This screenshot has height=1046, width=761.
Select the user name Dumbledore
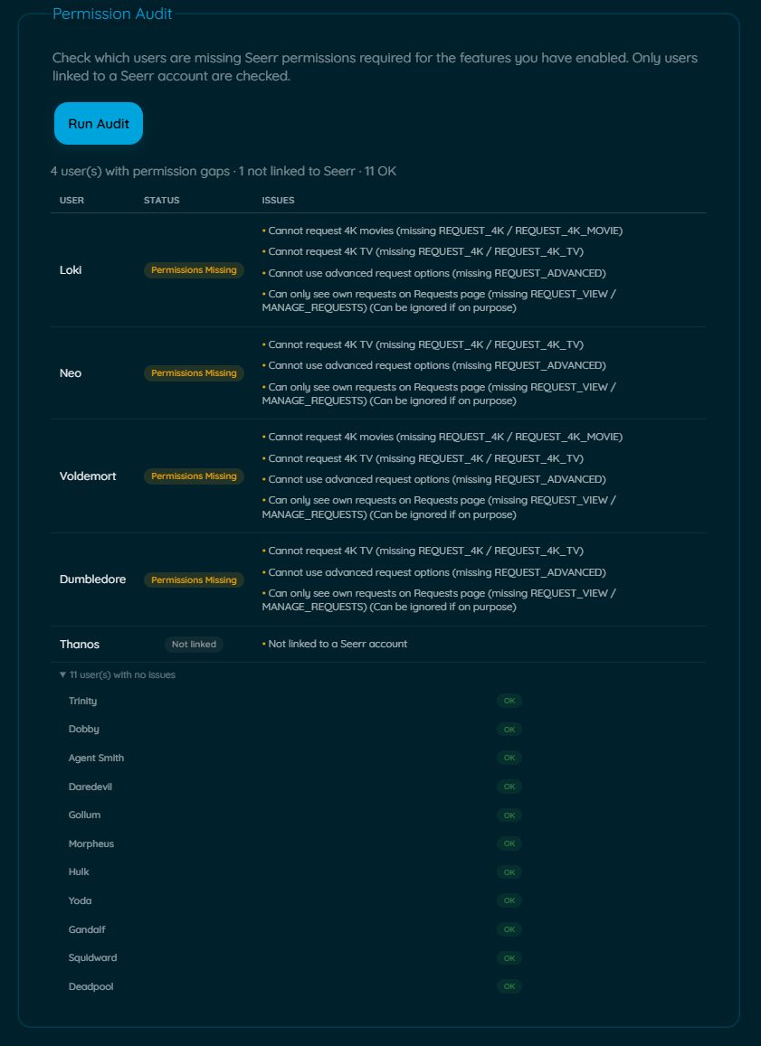[93, 580]
